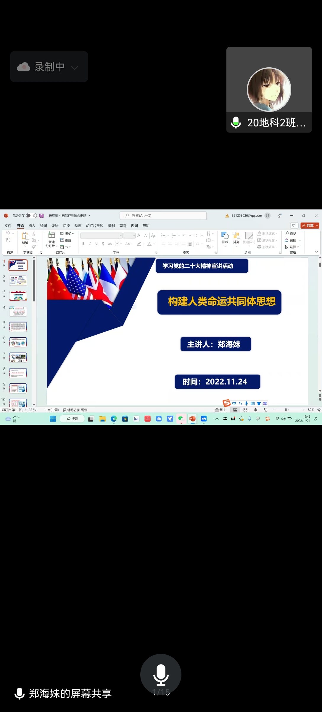This screenshot has height=712, width=322.
Task: Click the Save icon in PowerPoint title bar
Action: pyautogui.click(x=41, y=216)
